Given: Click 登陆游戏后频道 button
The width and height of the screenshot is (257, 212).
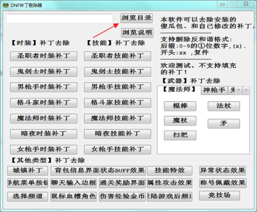Looking at the screenshot, I should tap(170, 197).
